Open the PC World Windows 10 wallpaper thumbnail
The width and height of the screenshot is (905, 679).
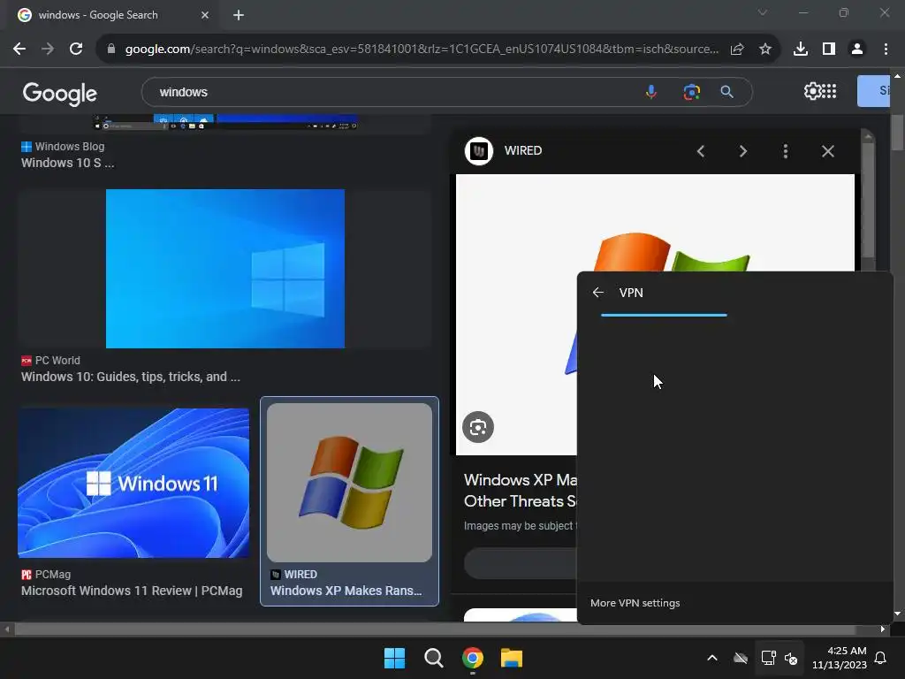coord(225,269)
